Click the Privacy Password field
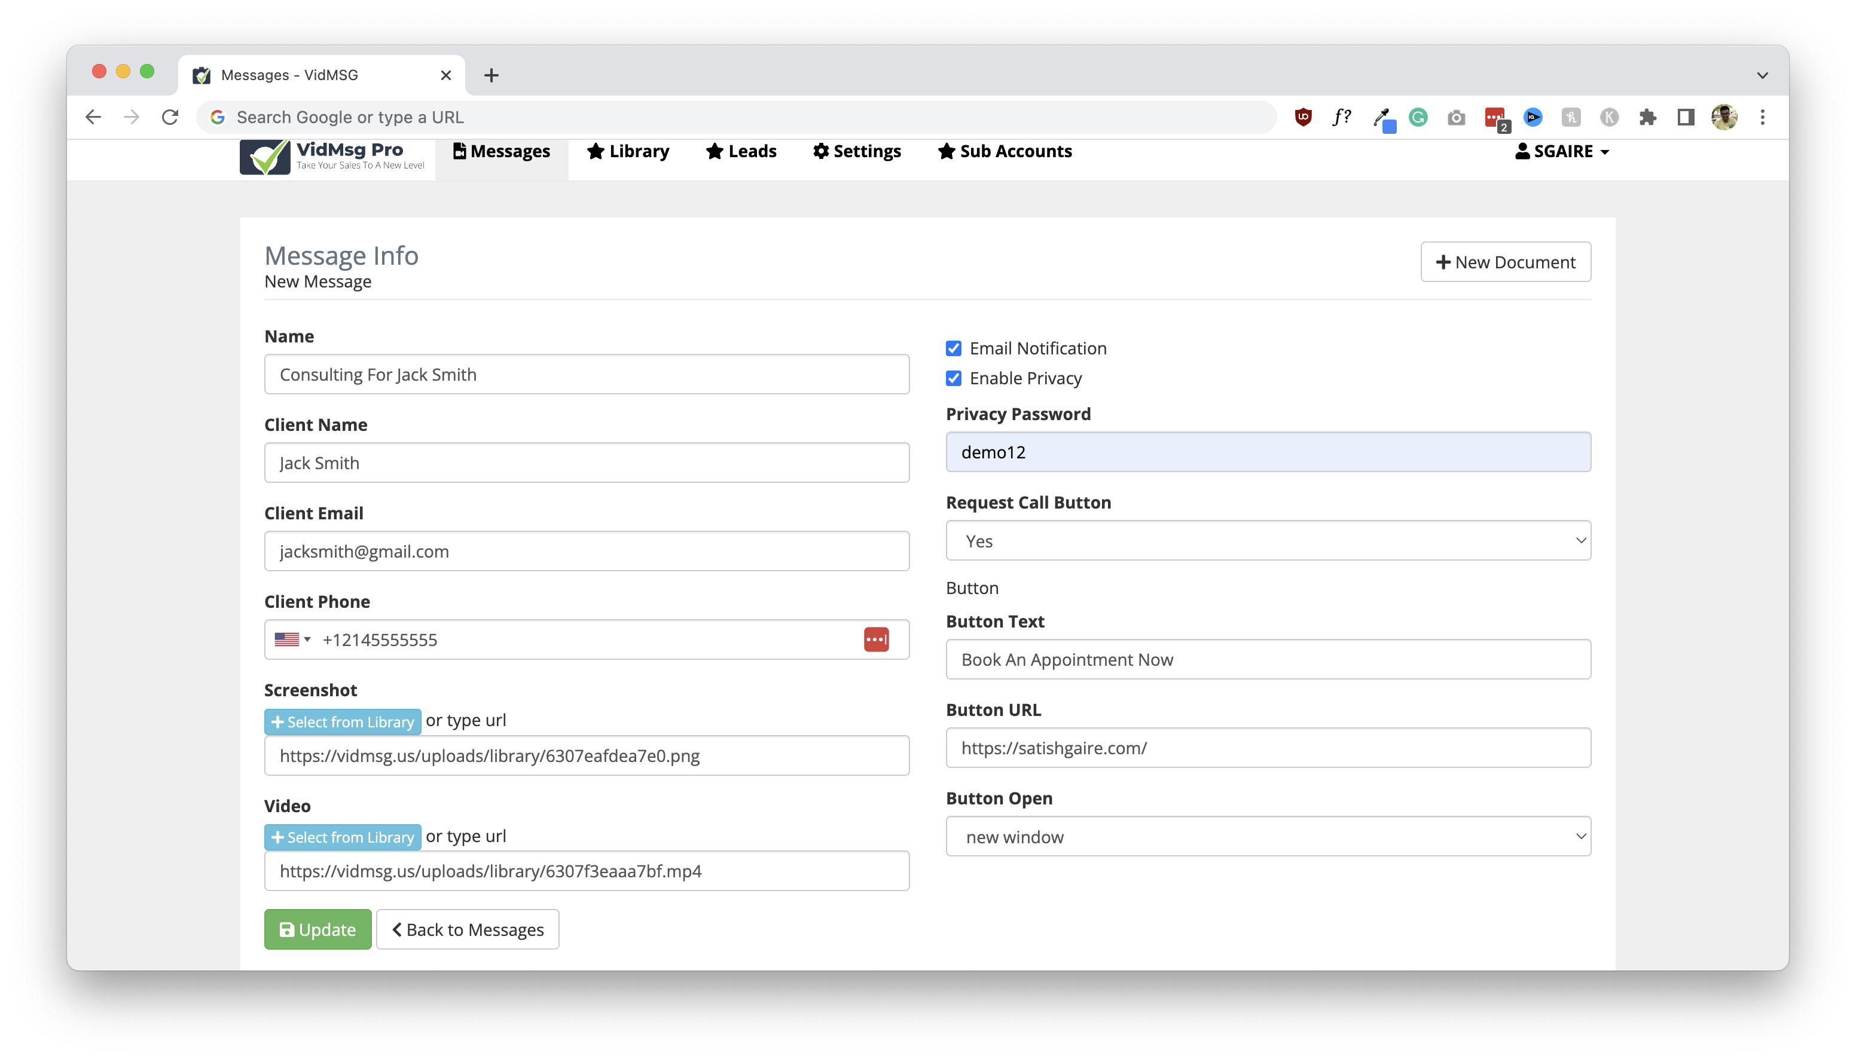 click(1268, 452)
